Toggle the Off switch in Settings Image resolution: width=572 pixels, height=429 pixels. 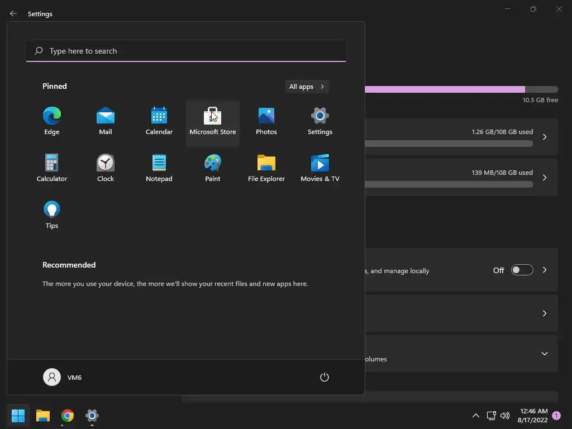click(522, 270)
